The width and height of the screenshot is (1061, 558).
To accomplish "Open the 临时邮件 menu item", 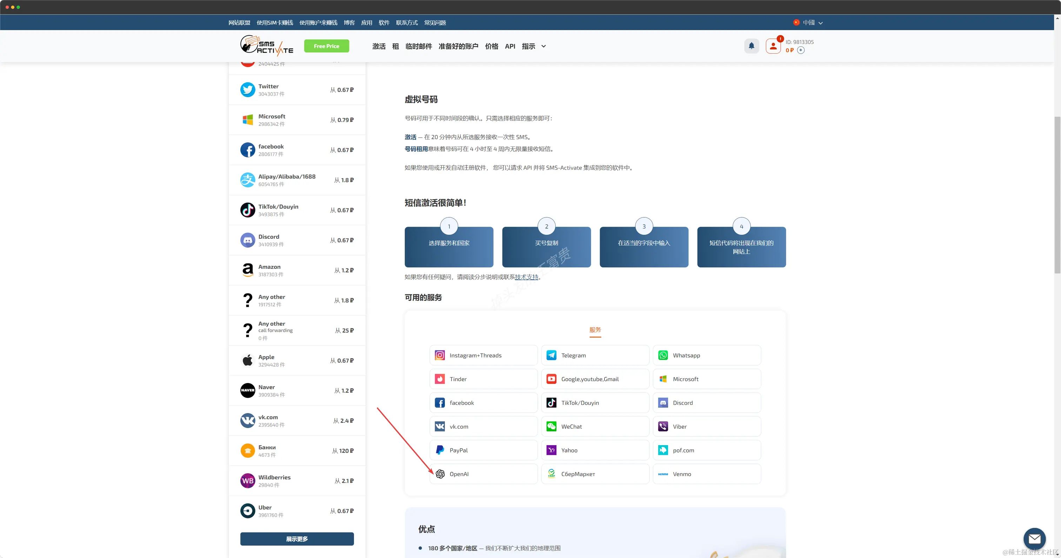I will point(419,47).
